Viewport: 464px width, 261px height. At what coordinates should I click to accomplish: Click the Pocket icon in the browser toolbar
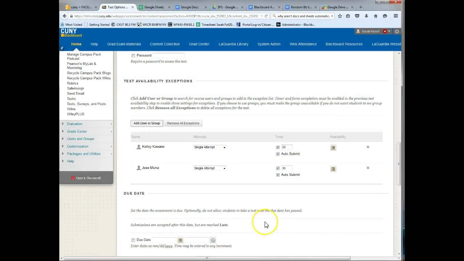357,16
